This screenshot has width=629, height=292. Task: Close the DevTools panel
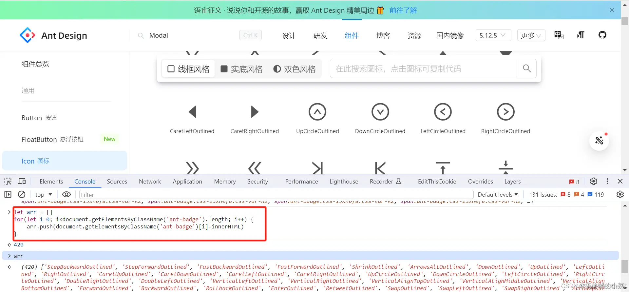pyautogui.click(x=620, y=181)
